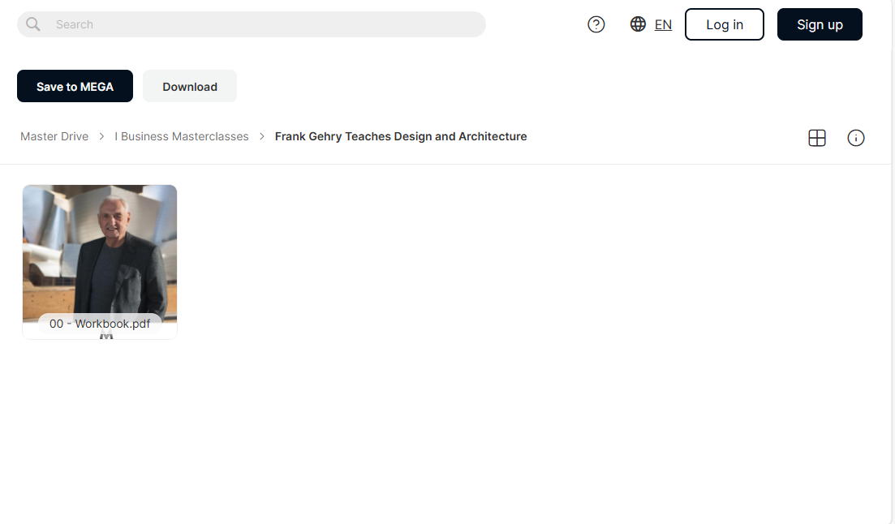Open the folder info icon
The width and height of the screenshot is (895, 524).
(x=855, y=138)
